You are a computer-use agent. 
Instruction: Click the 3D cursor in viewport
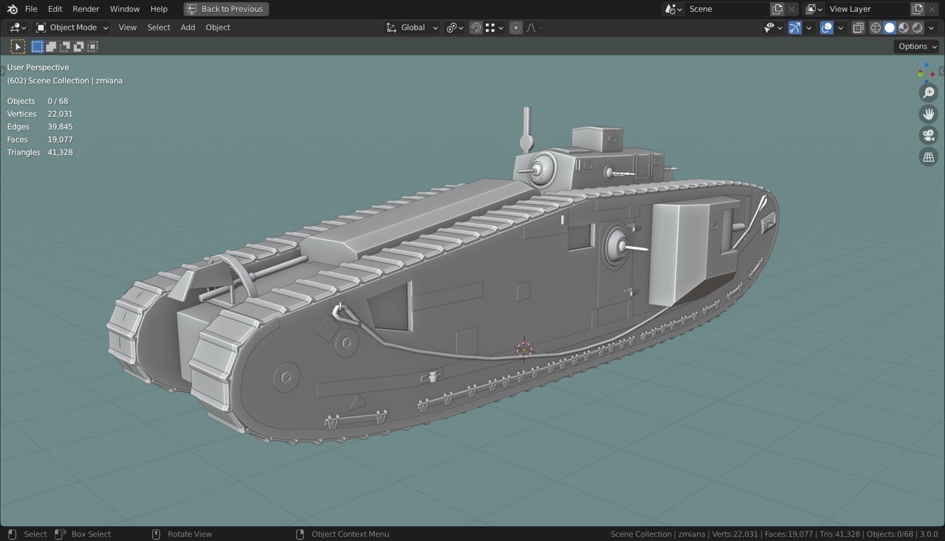pos(524,350)
